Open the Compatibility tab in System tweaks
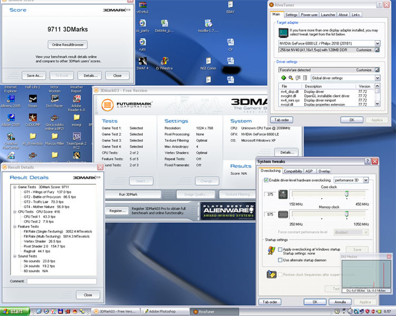This screenshot has height=316, width=396. 293,171
